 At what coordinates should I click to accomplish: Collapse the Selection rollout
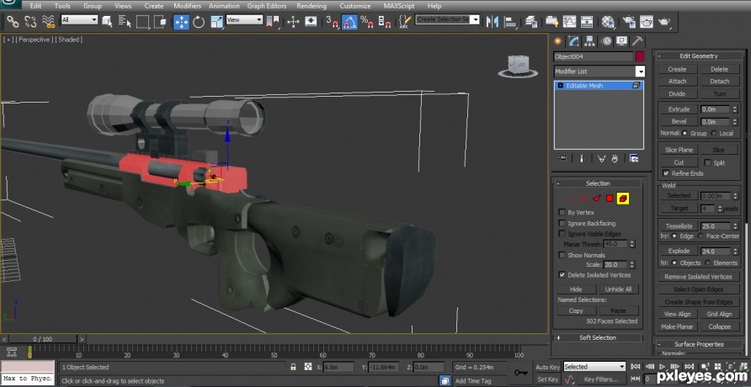[x=598, y=183]
